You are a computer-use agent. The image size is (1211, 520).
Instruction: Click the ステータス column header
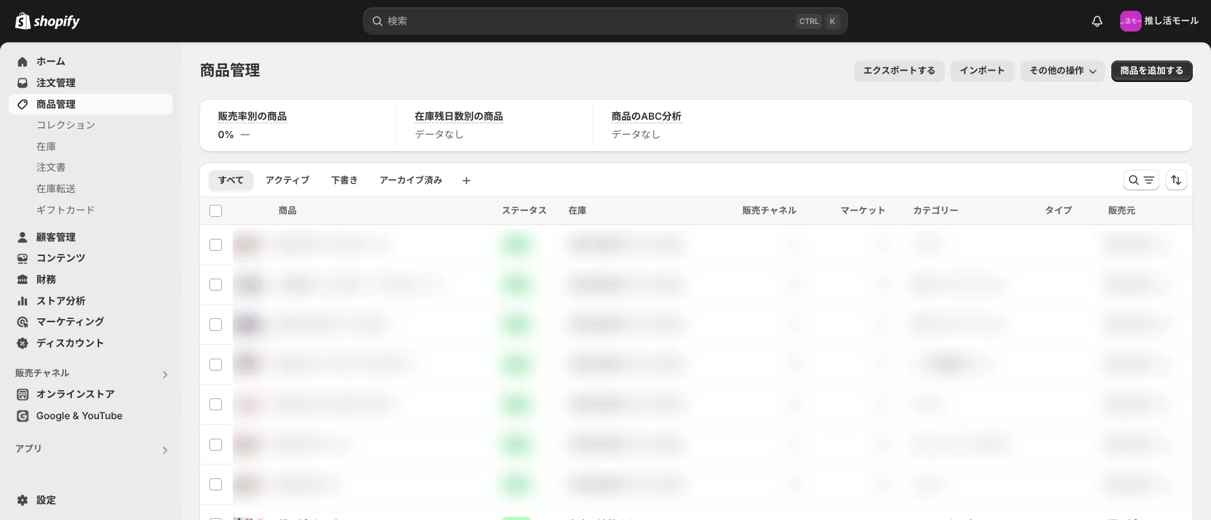click(524, 211)
